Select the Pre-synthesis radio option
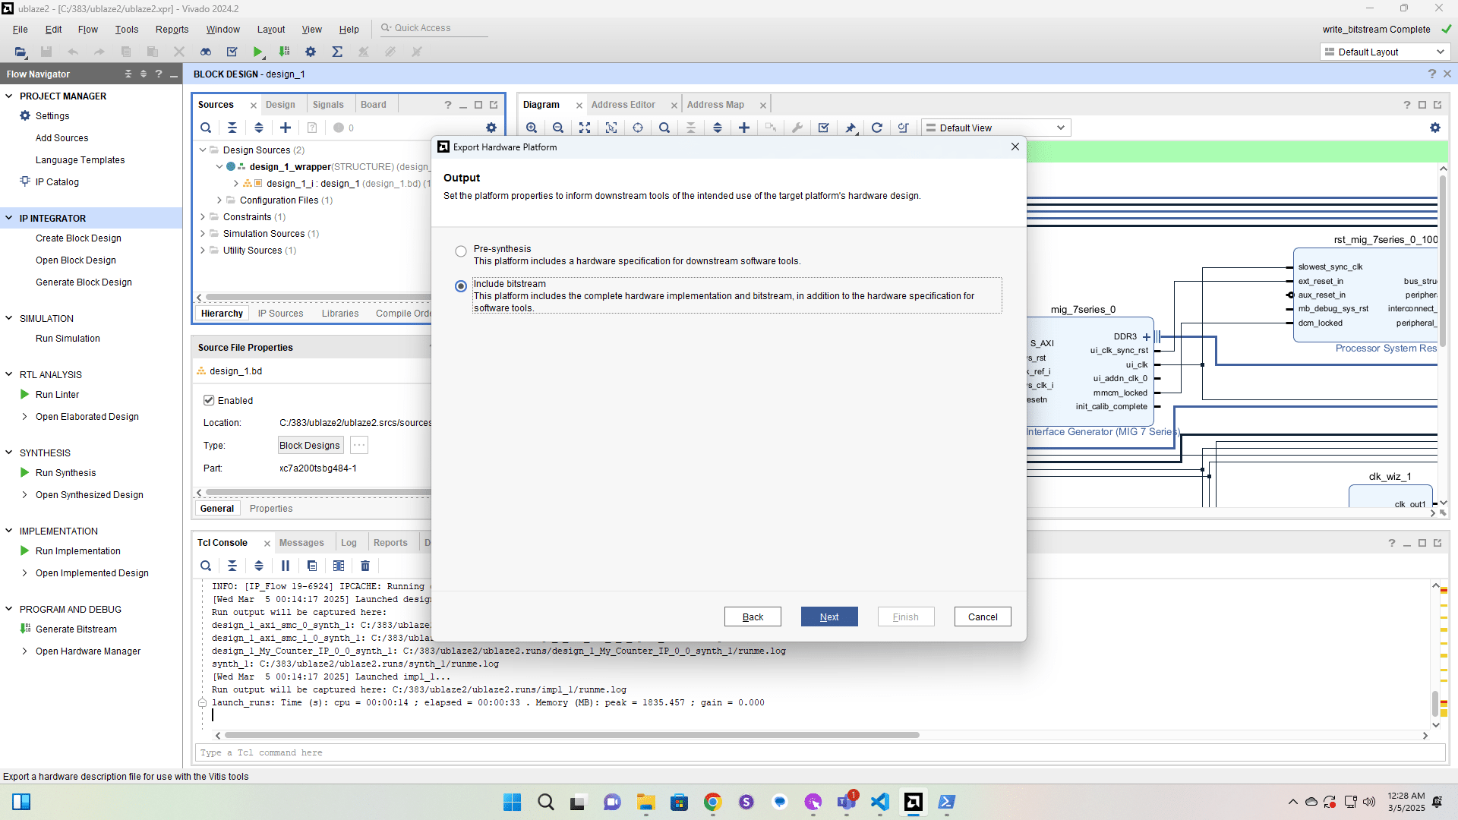Screen dimensions: 1458x820 click(461, 251)
